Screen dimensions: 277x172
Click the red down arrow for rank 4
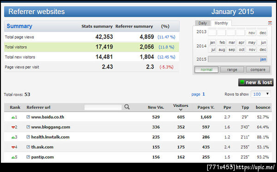(x=13, y=147)
